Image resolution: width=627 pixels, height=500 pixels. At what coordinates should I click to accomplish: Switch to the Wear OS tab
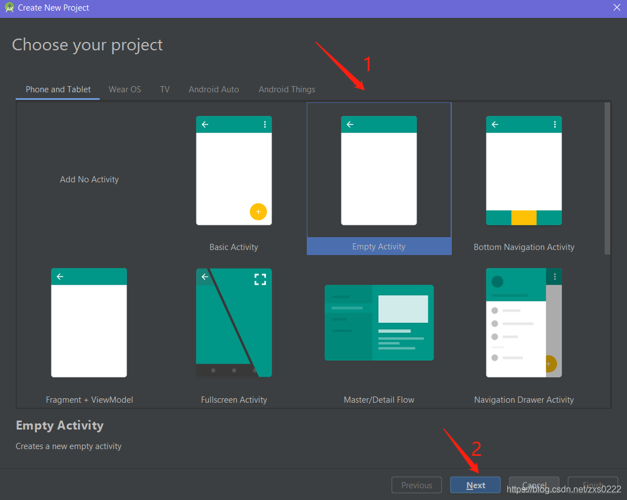[x=124, y=89]
